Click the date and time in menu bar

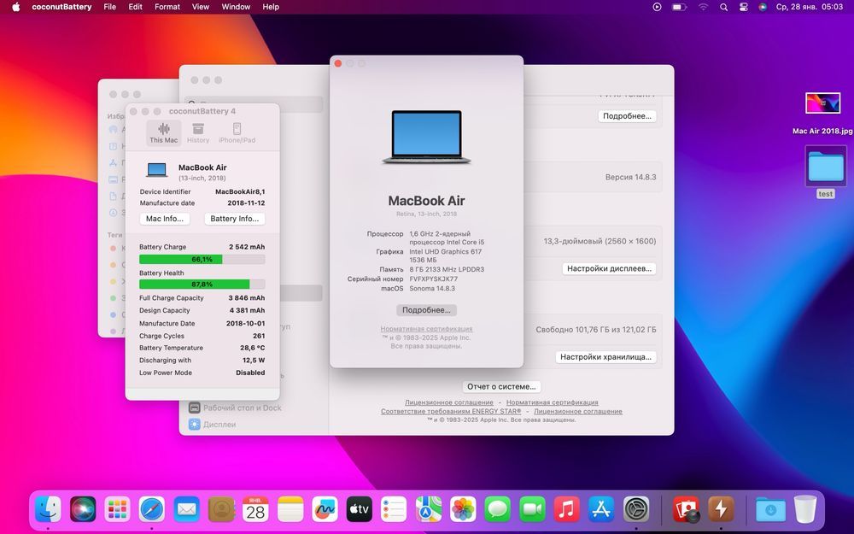tap(810, 7)
